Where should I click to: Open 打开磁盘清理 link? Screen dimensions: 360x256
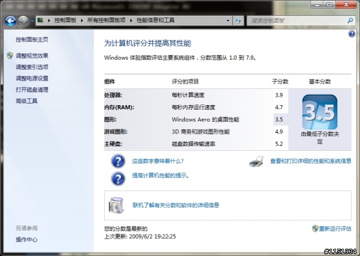pyautogui.click(x=32, y=89)
